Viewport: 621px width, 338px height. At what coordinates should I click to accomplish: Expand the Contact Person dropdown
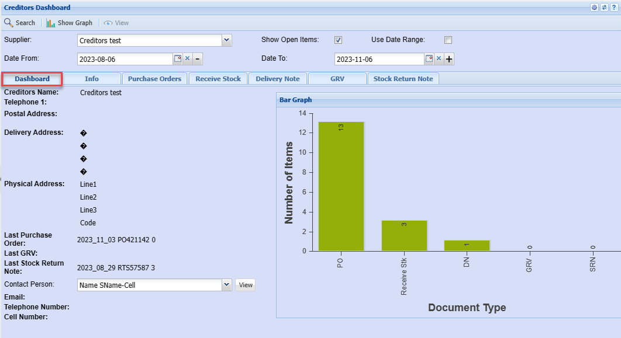pos(227,285)
